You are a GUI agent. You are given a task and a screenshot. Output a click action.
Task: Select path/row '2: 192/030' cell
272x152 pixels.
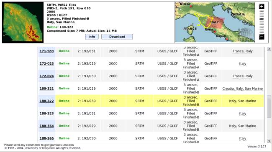pos(87,138)
